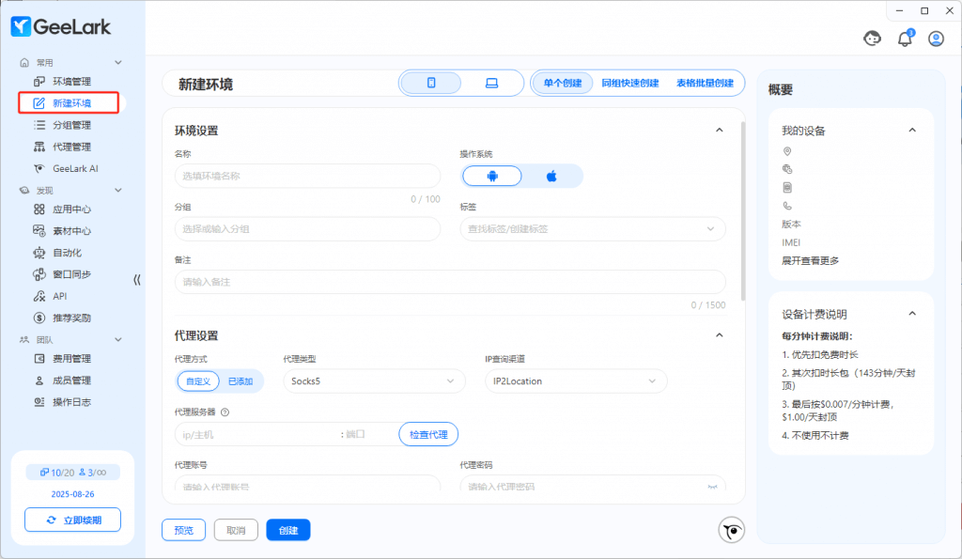Collapse the 环境设置 section

720,131
